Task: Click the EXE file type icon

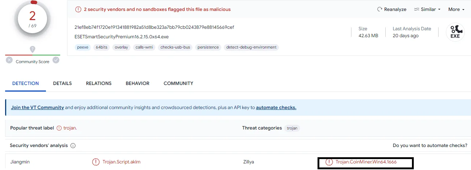Action: pyautogui.click(x=455, y=32)
